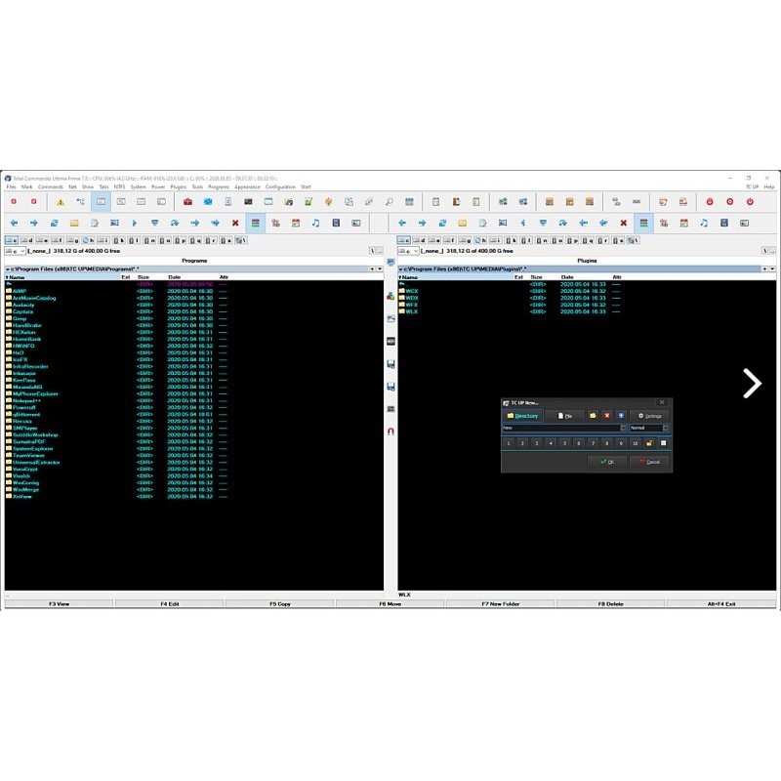Click the F8 Delete button
Viewport: 781px width, 781px height.
coord(611,603)
